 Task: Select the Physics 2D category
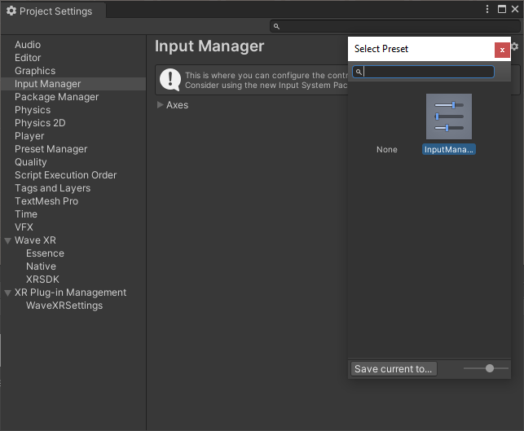click(x=40, y=123)
